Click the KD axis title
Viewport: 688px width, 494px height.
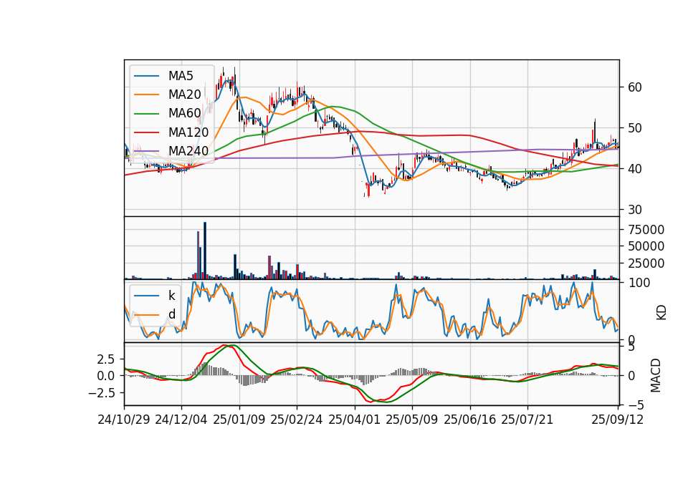point(661,312)
